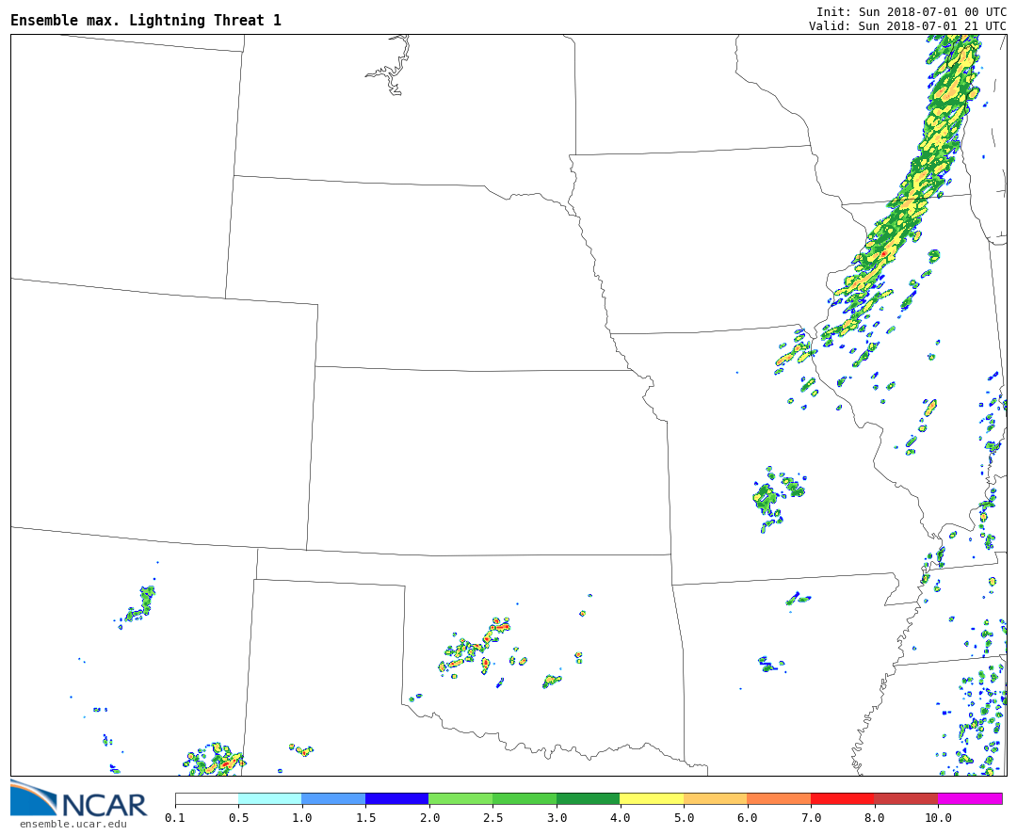Click the '2.5' colorbar label
The width and height of the screenshot is (1017, 835).
[x=492, y=817]
